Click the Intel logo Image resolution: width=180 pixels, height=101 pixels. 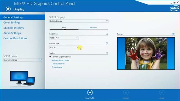pyautogui.click(x=174, y=8)
